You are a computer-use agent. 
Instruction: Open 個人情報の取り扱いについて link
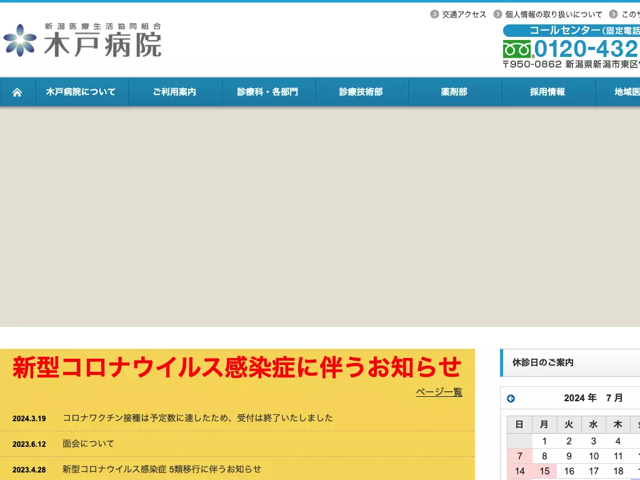pos(554,15)
